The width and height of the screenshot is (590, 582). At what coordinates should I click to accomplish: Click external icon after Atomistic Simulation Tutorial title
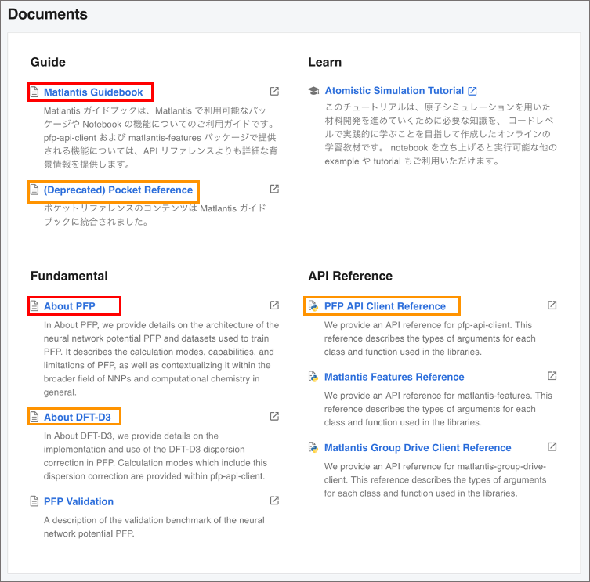tap(472, 91)
